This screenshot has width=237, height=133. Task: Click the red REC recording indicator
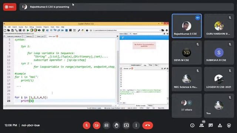click(x=10, y=7)
